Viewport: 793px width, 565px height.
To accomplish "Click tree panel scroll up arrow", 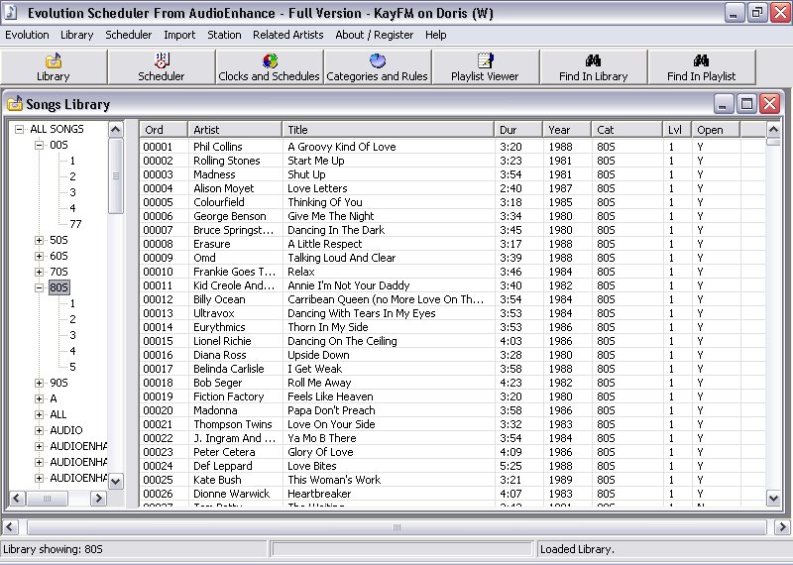I will tap(116, 130).
